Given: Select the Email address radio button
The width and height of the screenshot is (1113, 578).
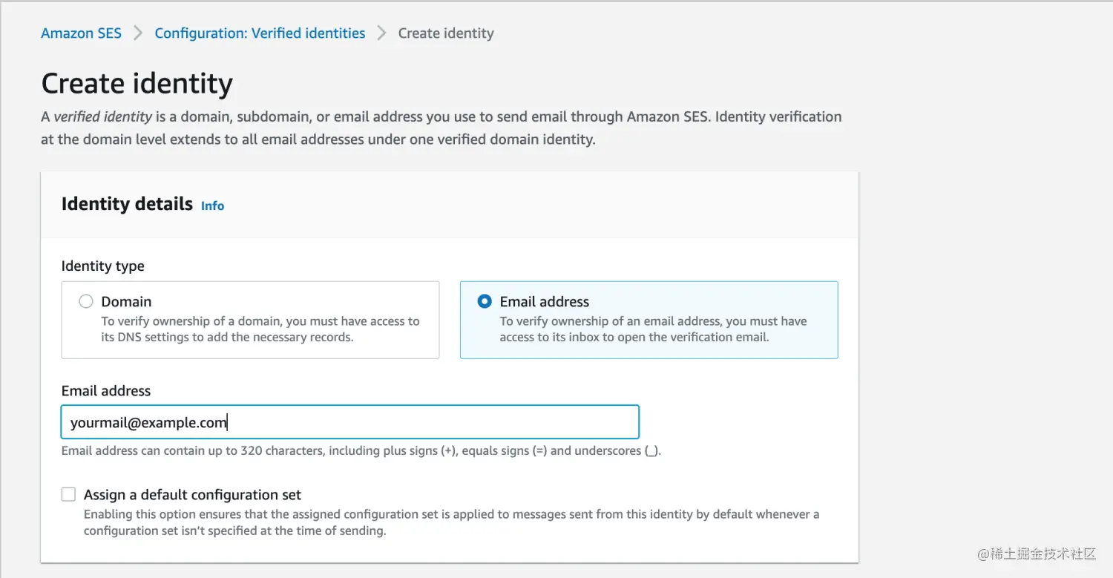Looking at the screenshot, I should 485,301.
